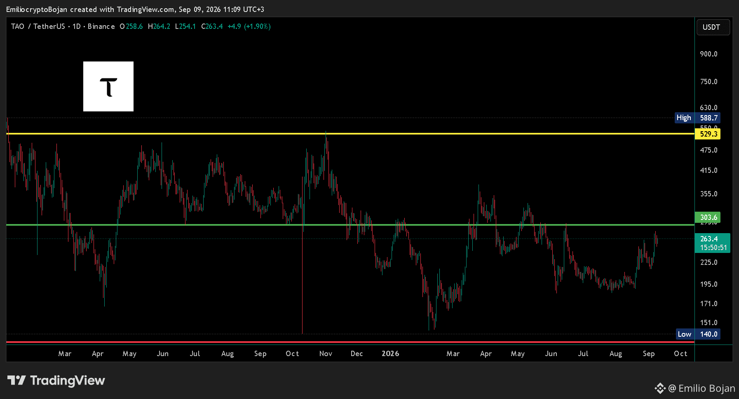Click the Low 140.0 price tag
The height and width of the screenshot is (399, 739).
pyautogui.click(x=698, y=334)
